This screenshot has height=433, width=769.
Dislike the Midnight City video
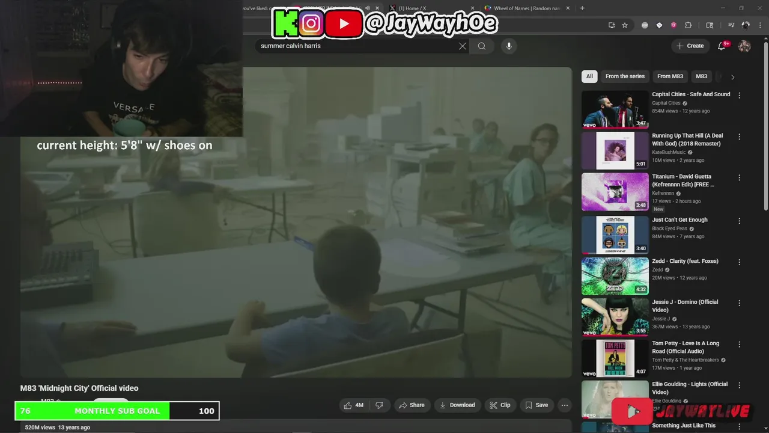pos(379,405)
